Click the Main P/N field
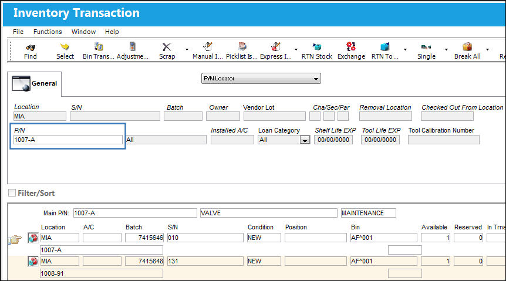The image size is (506, 281). (135, 213)
